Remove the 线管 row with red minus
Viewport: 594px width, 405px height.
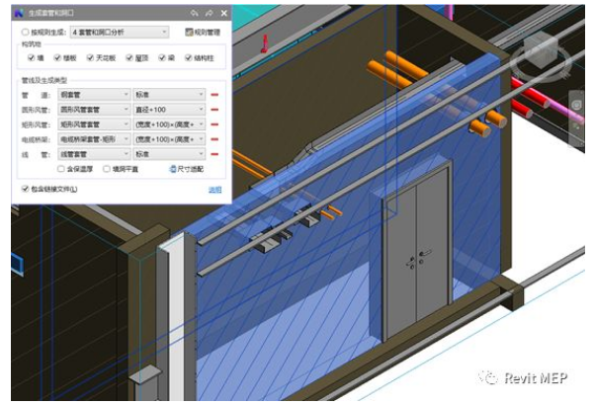214,154
